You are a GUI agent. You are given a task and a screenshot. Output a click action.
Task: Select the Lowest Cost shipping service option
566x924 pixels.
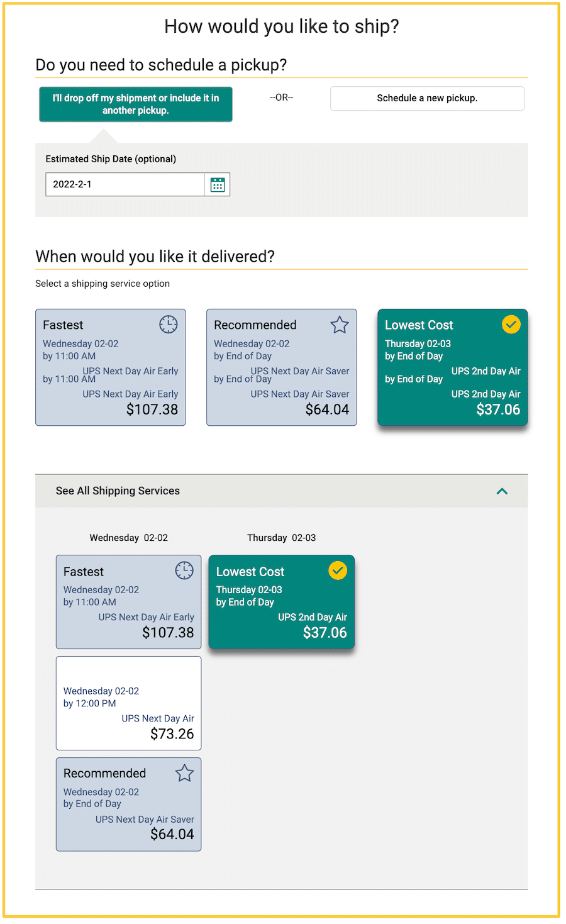(x=452, y=368)
